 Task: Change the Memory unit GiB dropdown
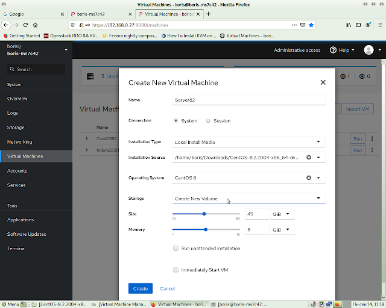tap(282, 230)
